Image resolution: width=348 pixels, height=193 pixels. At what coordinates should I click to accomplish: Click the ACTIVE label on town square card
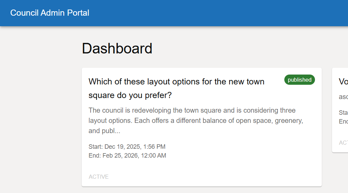pyautogui.click(x=98, y=177)
